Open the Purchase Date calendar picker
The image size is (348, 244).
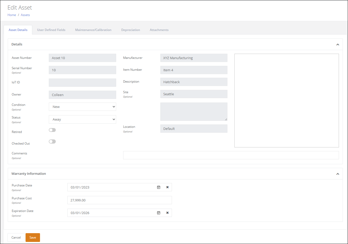point(159,187)
